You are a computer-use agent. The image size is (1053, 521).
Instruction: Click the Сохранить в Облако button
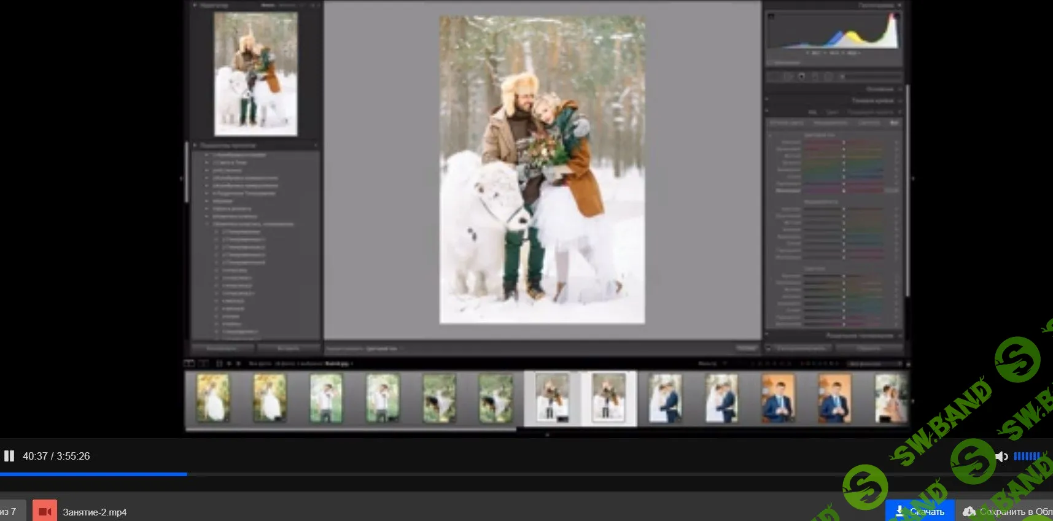tap(1007, 511)
